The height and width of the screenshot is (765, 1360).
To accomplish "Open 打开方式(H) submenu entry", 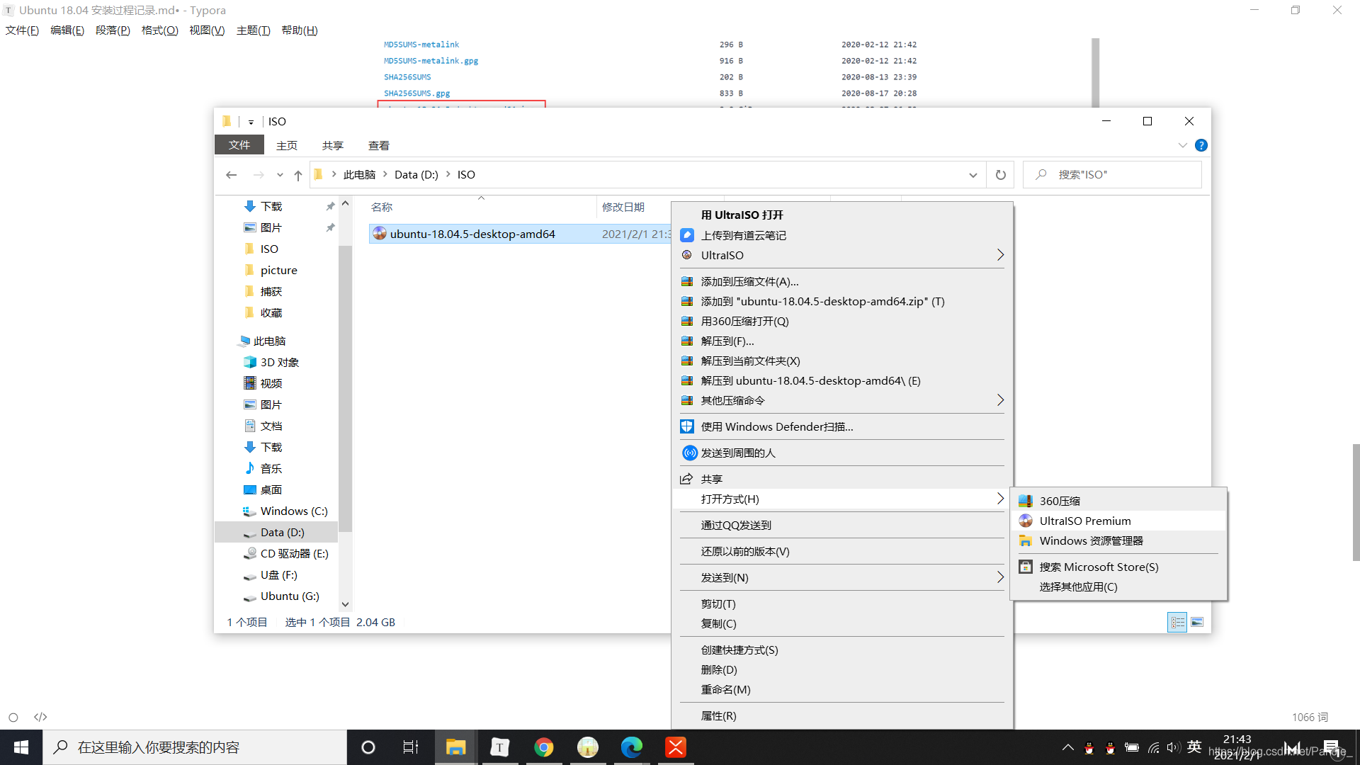I will point(841,499).
